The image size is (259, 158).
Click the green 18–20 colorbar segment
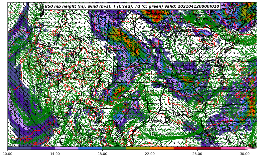114,148
